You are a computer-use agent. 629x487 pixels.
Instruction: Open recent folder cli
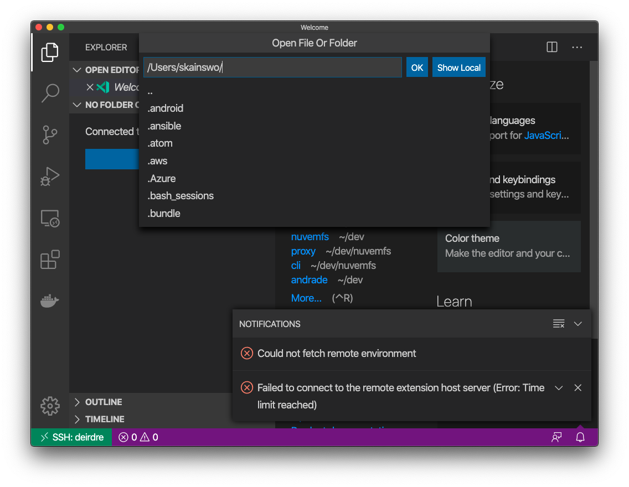(296, 265)
